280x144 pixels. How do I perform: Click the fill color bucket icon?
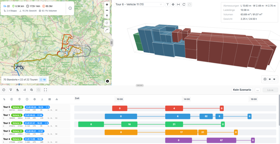coord(18,90)
